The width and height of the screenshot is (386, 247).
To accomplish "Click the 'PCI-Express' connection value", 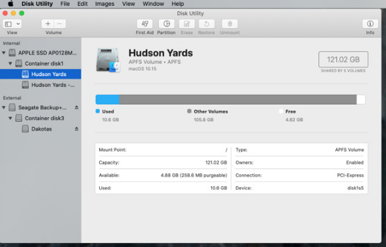I will (x=351, y=175).
